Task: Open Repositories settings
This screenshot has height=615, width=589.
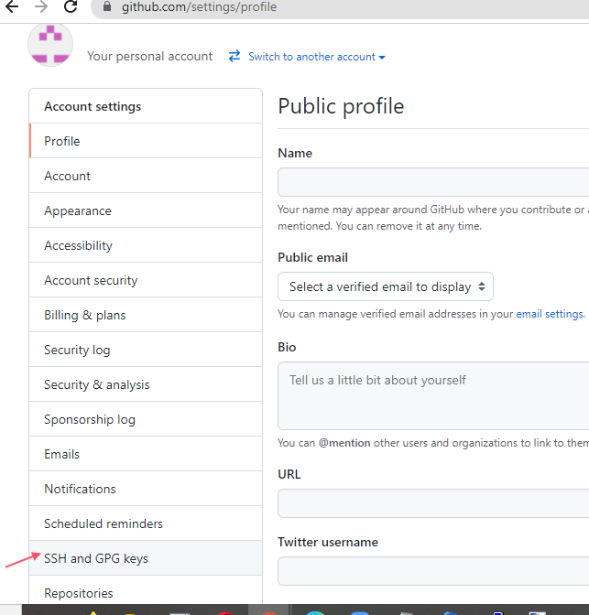Action: [x=146, y=590]
